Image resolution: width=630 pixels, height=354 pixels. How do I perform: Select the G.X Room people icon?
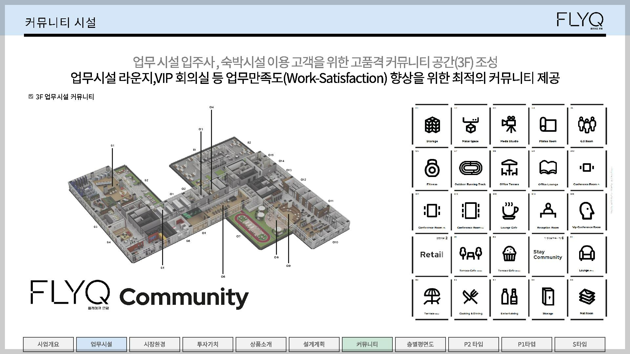587,125
